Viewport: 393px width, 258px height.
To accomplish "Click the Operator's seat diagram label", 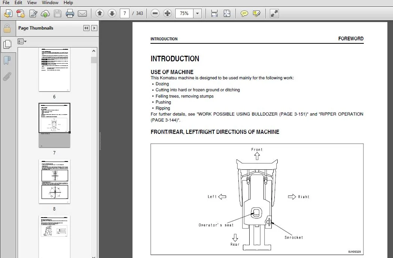I will point(216,225).
